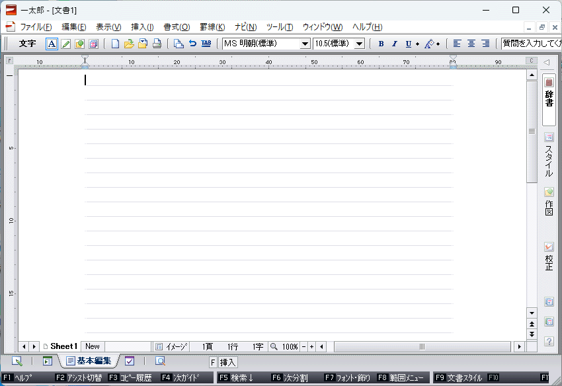Open the drawing (作図) palette
The image size is (562, 386).
[x=549, y=202]
